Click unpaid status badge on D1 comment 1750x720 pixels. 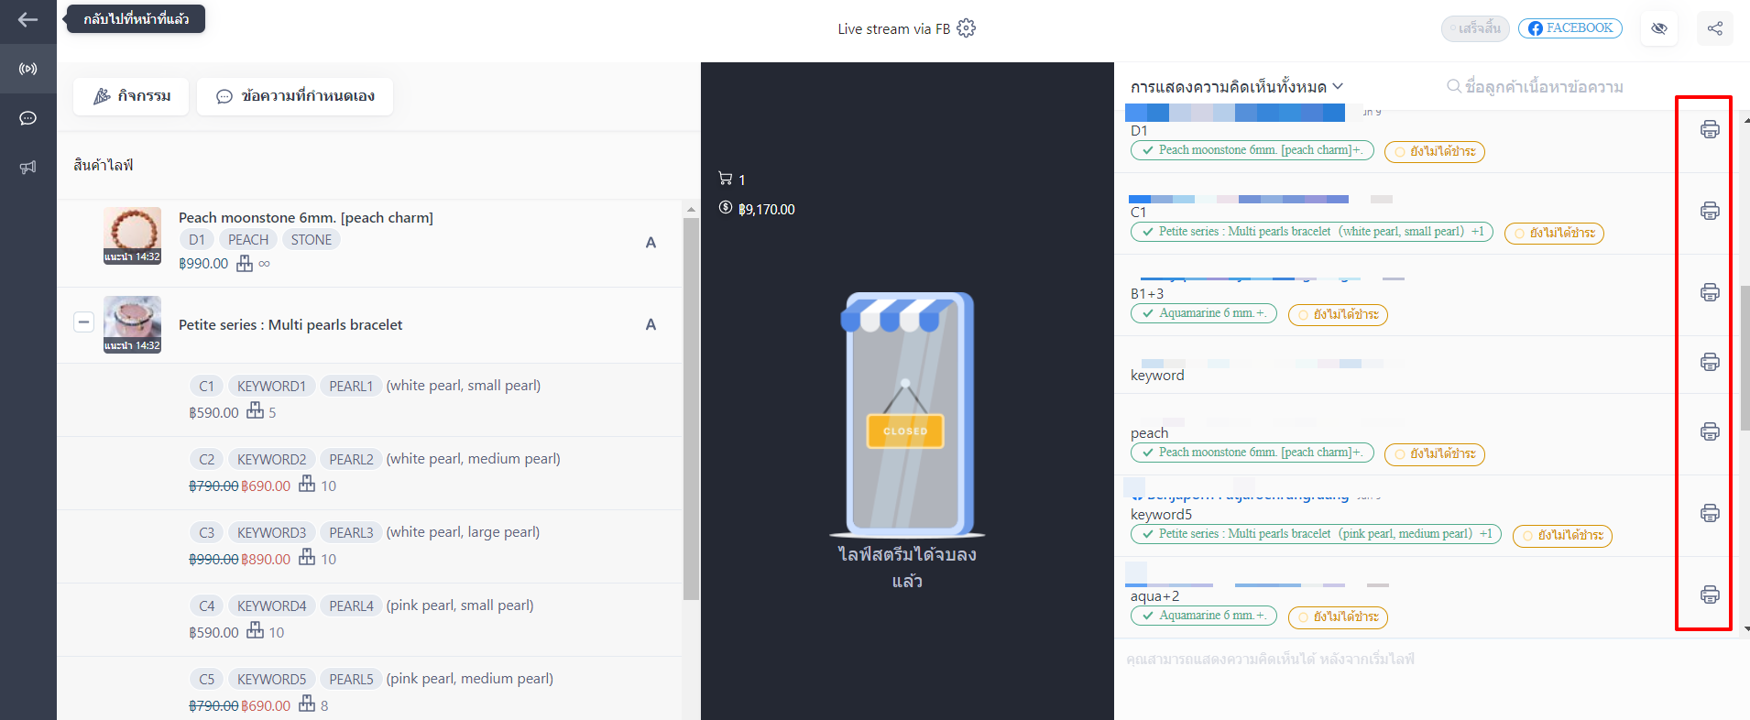pyautogui.click(x=1435, y=152)
